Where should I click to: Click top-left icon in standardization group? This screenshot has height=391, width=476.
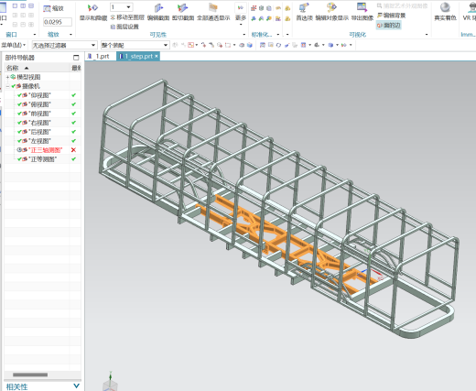(254, 8)
